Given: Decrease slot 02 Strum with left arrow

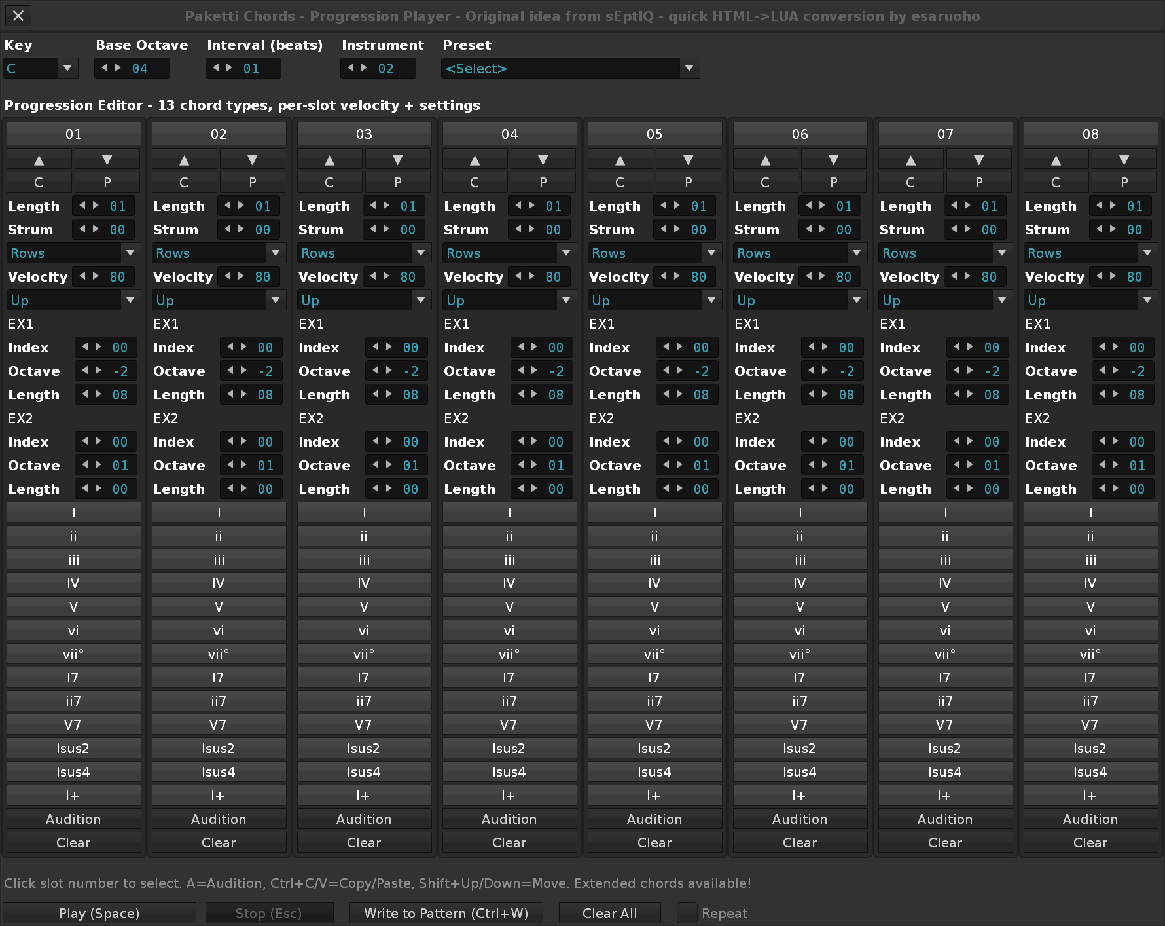Looking at the screenshot, I should click(x=228, y=229).
